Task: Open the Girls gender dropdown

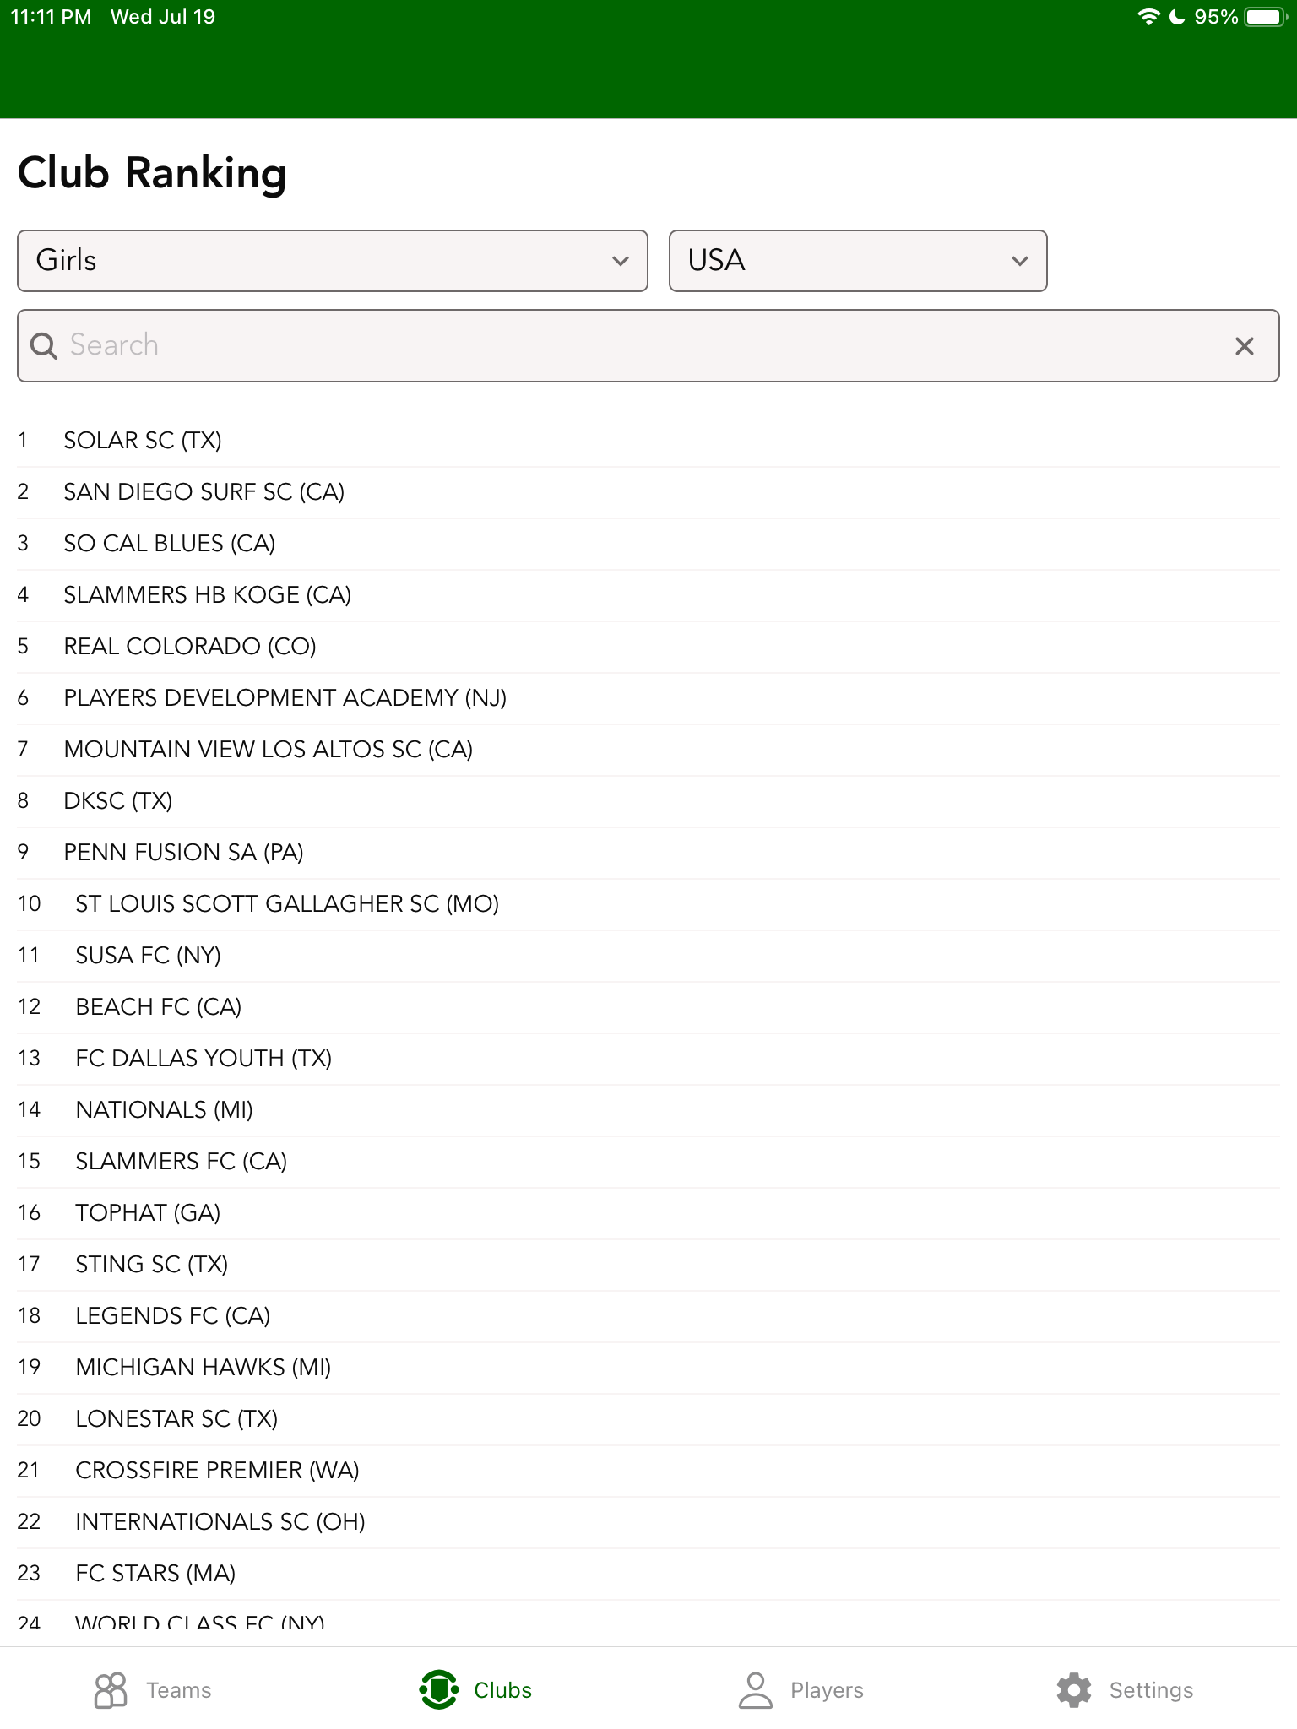Action: 333,261
